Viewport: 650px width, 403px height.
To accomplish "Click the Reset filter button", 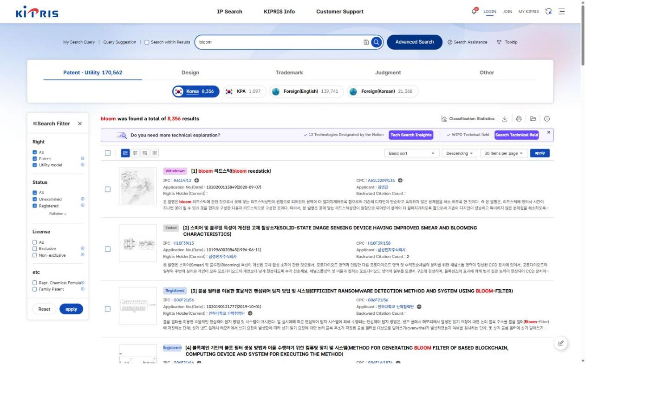I will 44,309.
